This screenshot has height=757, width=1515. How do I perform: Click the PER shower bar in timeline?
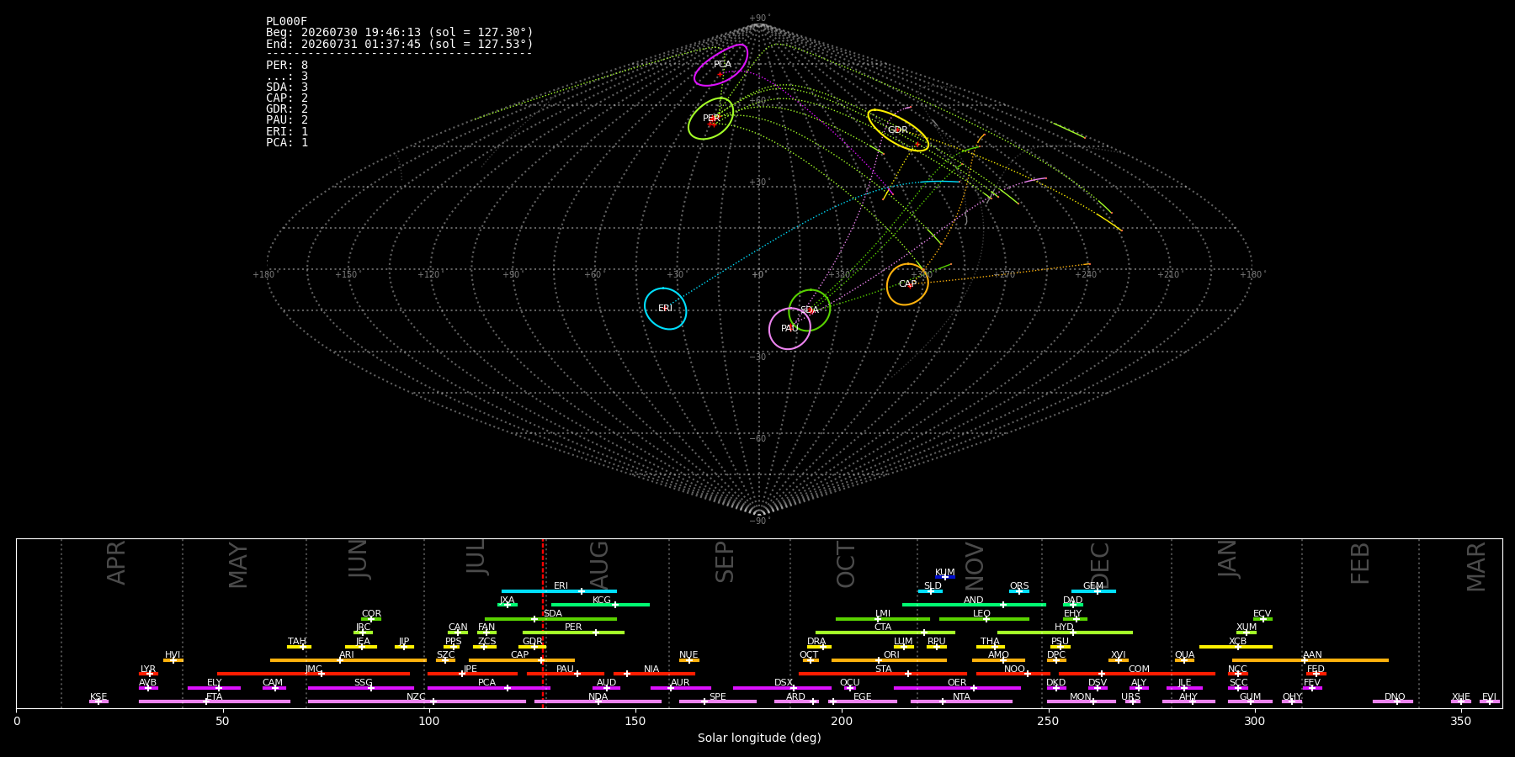coord(573,633)
